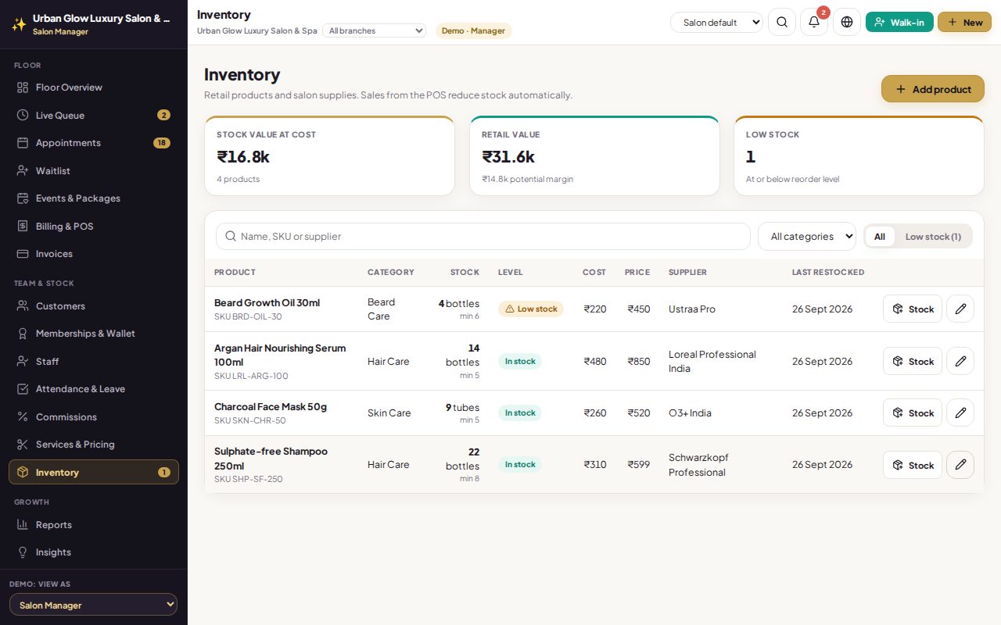The width and height of the screenshot is (1001, 625).
Task: Adjust stock for Sulphate-free Shampoo 250ml
Action: [913, 465]
